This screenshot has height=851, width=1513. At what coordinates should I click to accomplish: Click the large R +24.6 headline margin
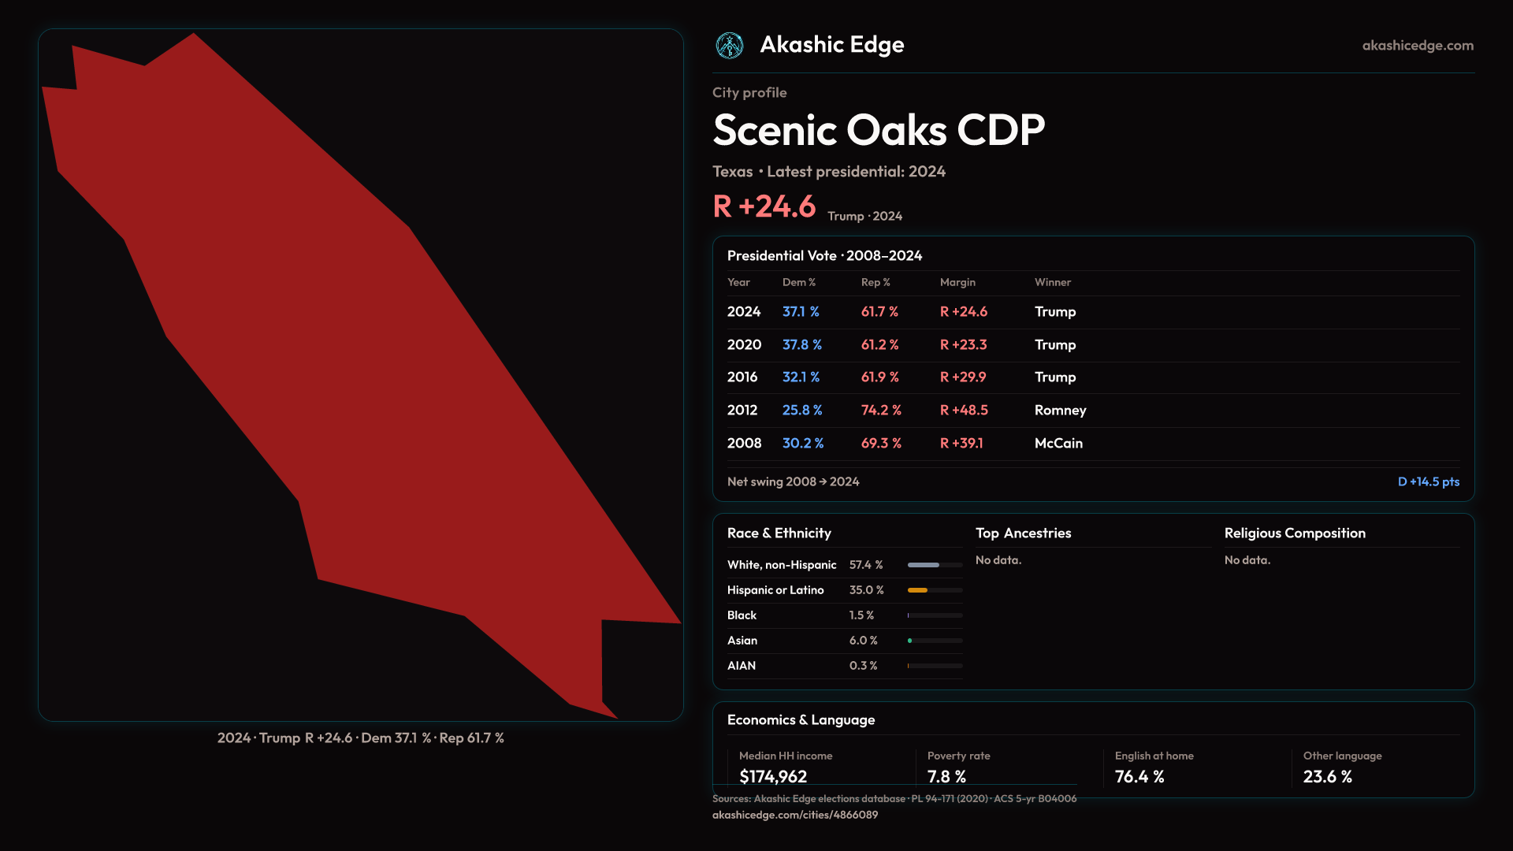pyautogui.click(x=764, y=206)
